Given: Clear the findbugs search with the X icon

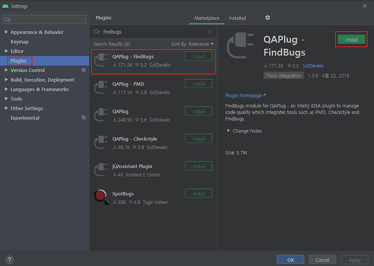Looking at the screenshot, I should coord(209,32).
